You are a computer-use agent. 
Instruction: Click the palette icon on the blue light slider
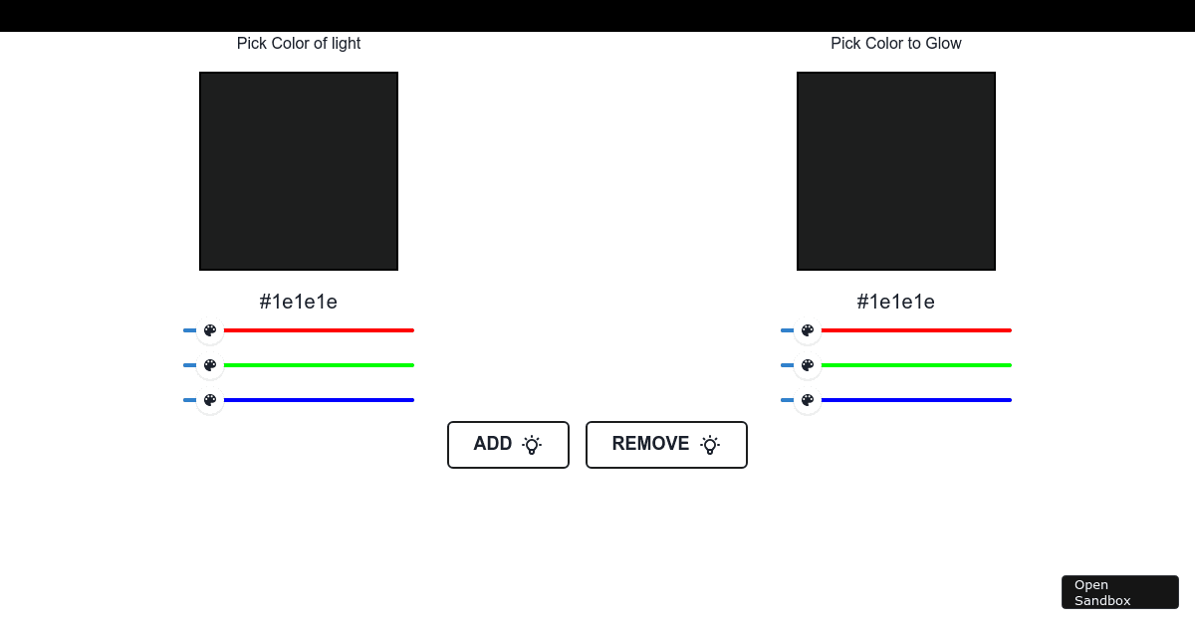pyautogui.click(x=210, y=400)
